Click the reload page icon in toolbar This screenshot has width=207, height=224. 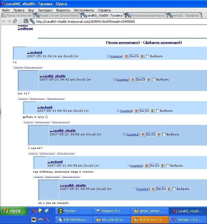click(15, 21)
